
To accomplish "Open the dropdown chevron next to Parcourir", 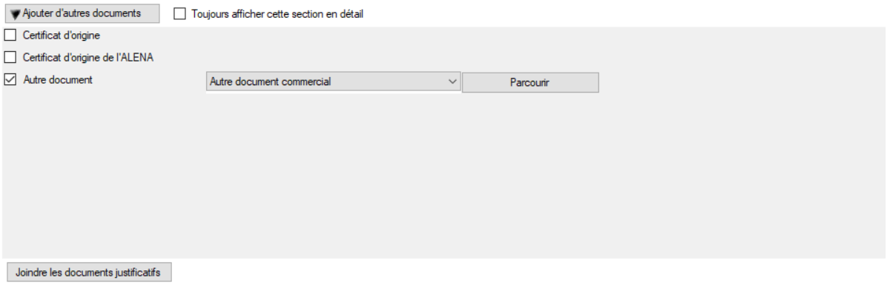I will [x=453, y=82].
